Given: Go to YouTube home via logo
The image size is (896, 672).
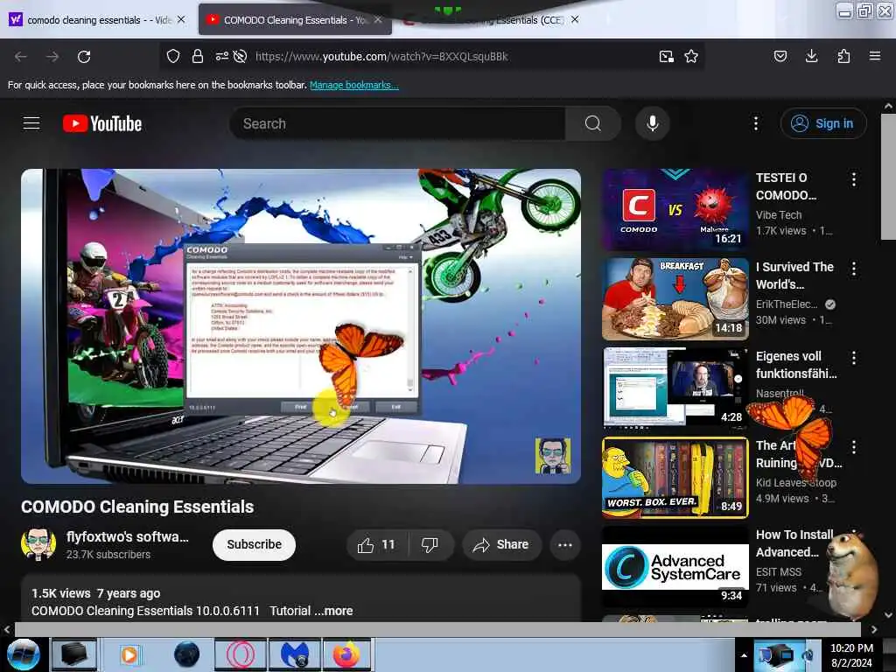Looking at the screenshot, I should 102,123.
